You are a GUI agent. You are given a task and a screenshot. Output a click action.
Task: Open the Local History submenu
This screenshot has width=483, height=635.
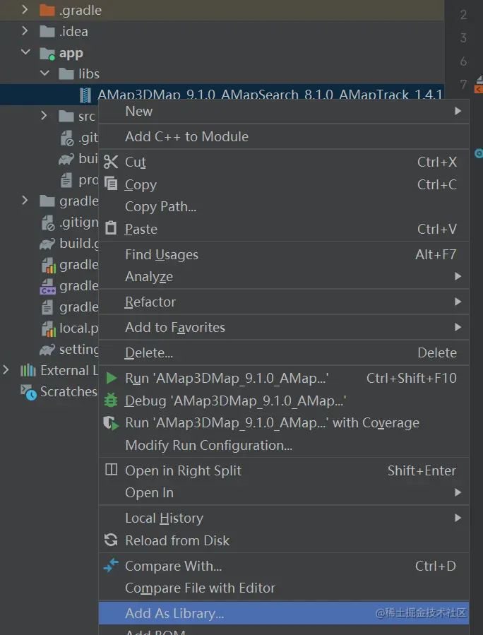pyautogui.click(x=284, y=518)
